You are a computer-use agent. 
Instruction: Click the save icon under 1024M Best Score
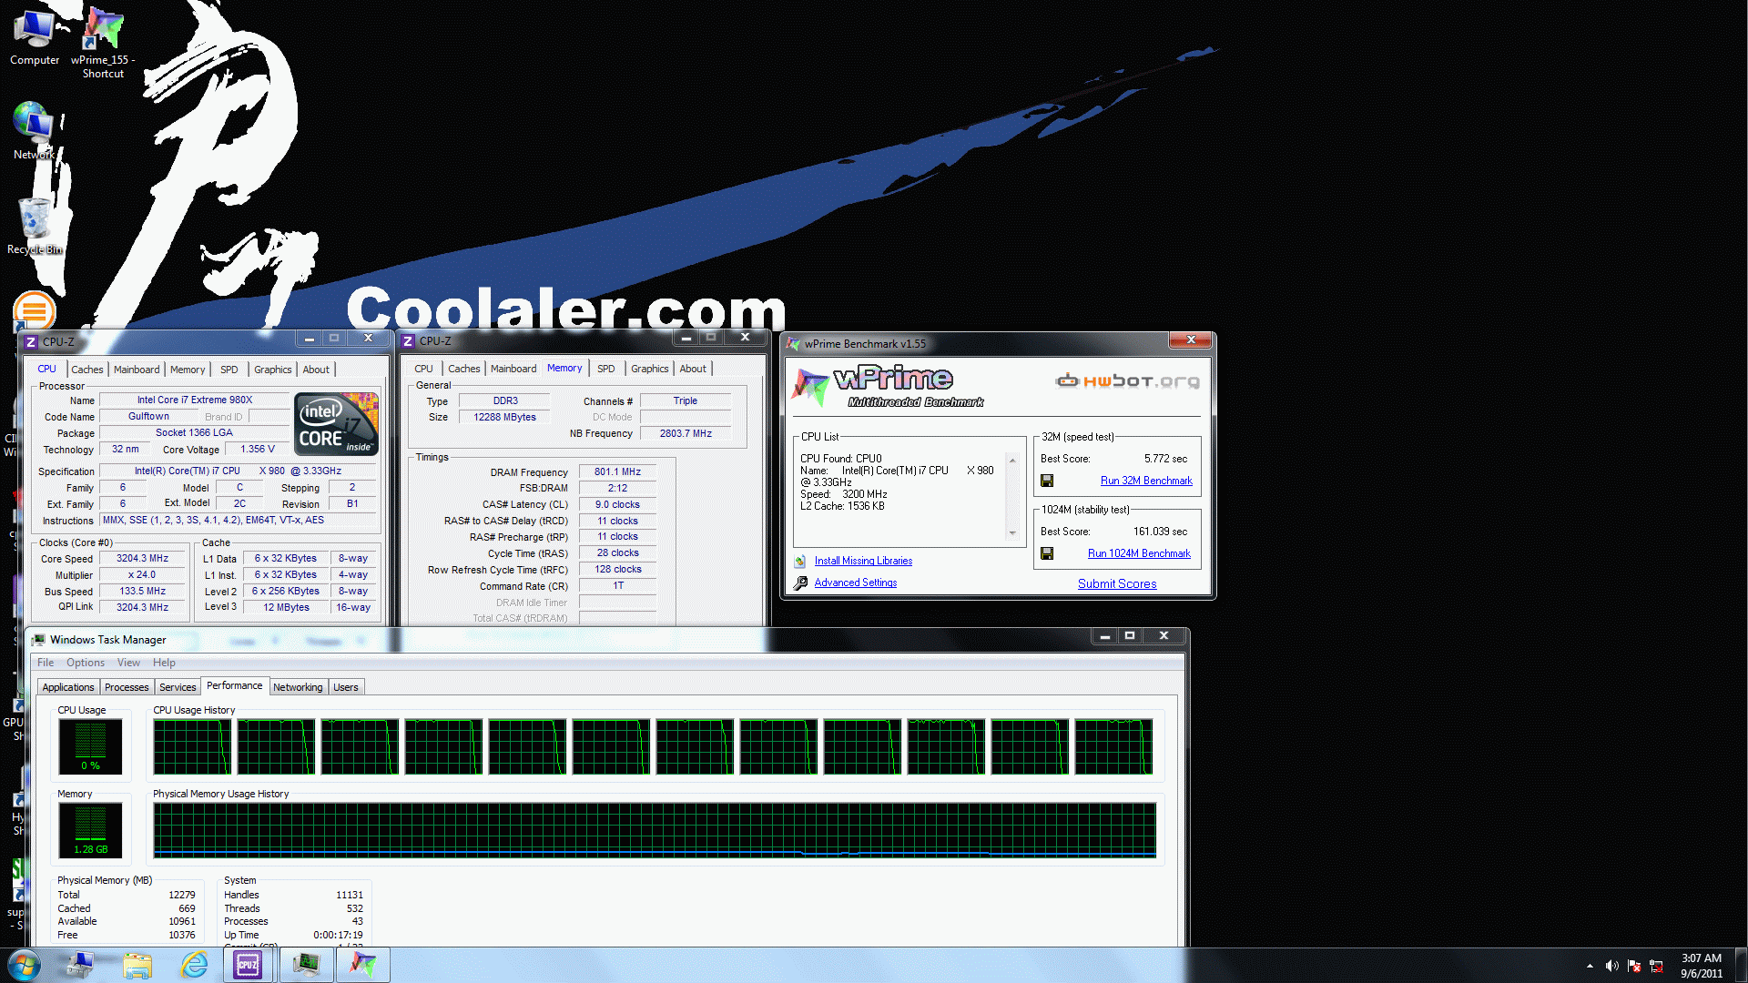[x=1047, y=553]
